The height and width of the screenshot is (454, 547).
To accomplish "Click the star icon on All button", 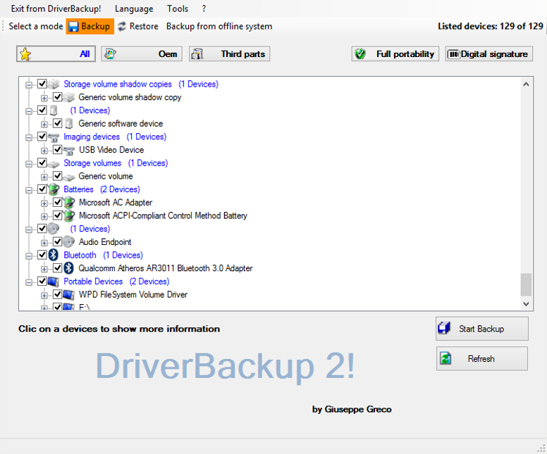I will tap(25, 54).
